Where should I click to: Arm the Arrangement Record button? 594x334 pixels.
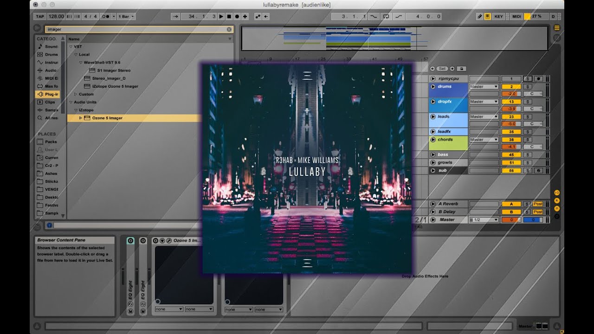click(237, 16)
